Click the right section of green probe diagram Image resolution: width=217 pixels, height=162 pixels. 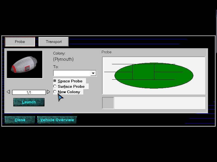coord(174,75)
